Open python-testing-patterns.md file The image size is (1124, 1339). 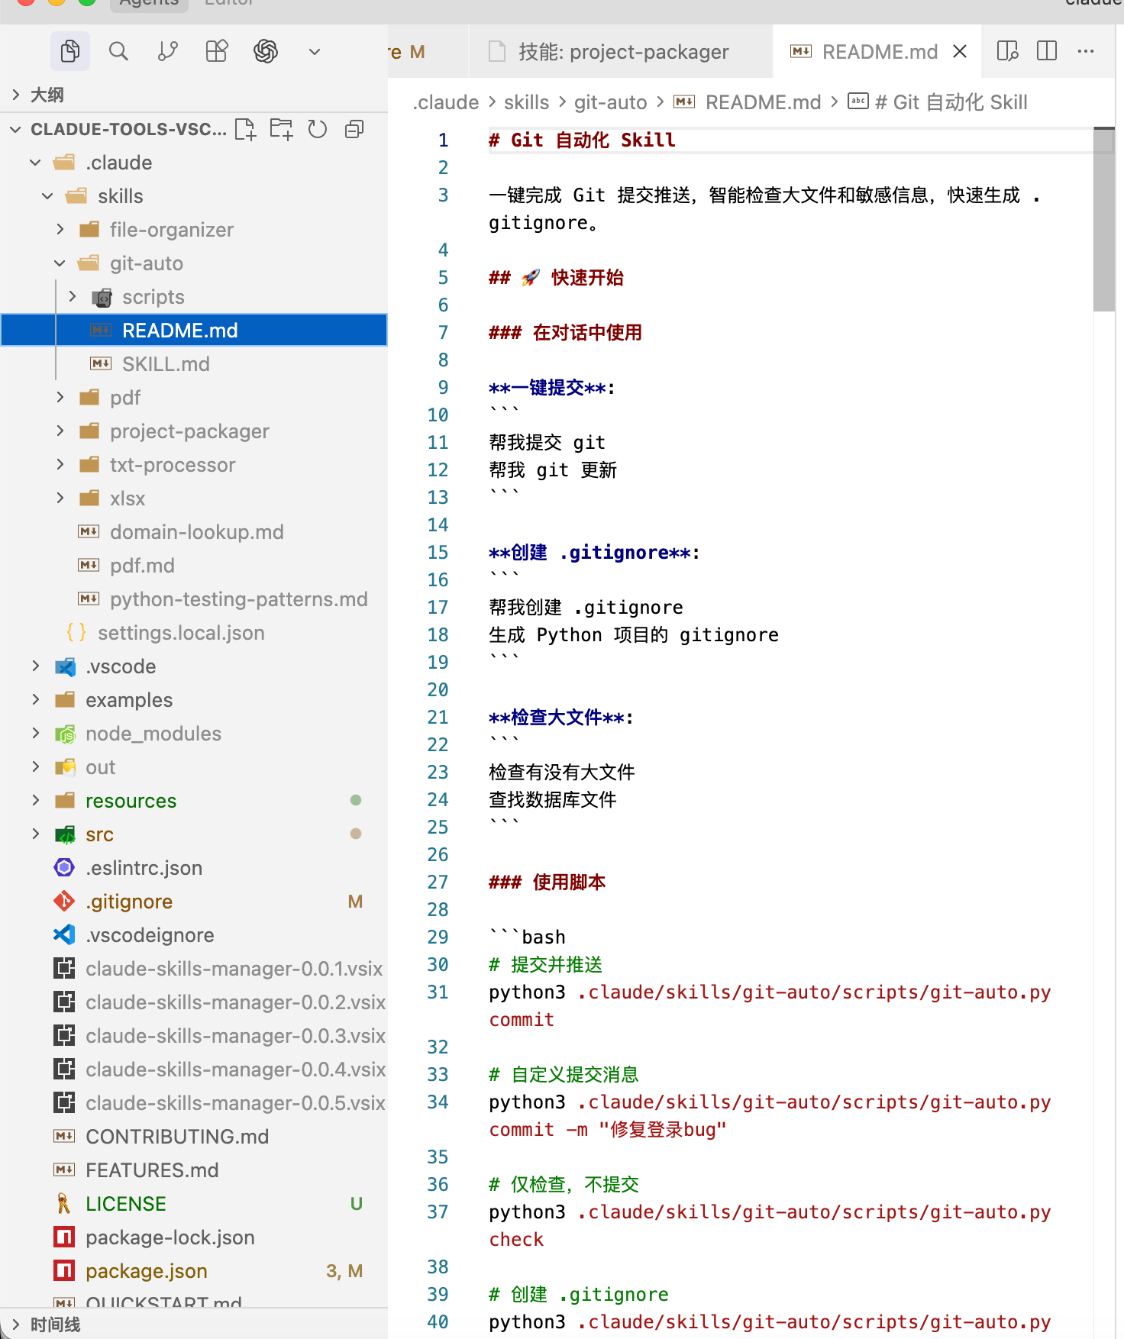(x=194, y=599)
